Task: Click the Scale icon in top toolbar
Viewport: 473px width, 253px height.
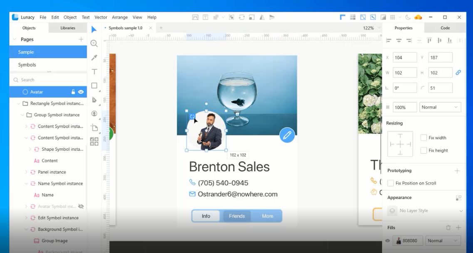Action: coord(252,17)
